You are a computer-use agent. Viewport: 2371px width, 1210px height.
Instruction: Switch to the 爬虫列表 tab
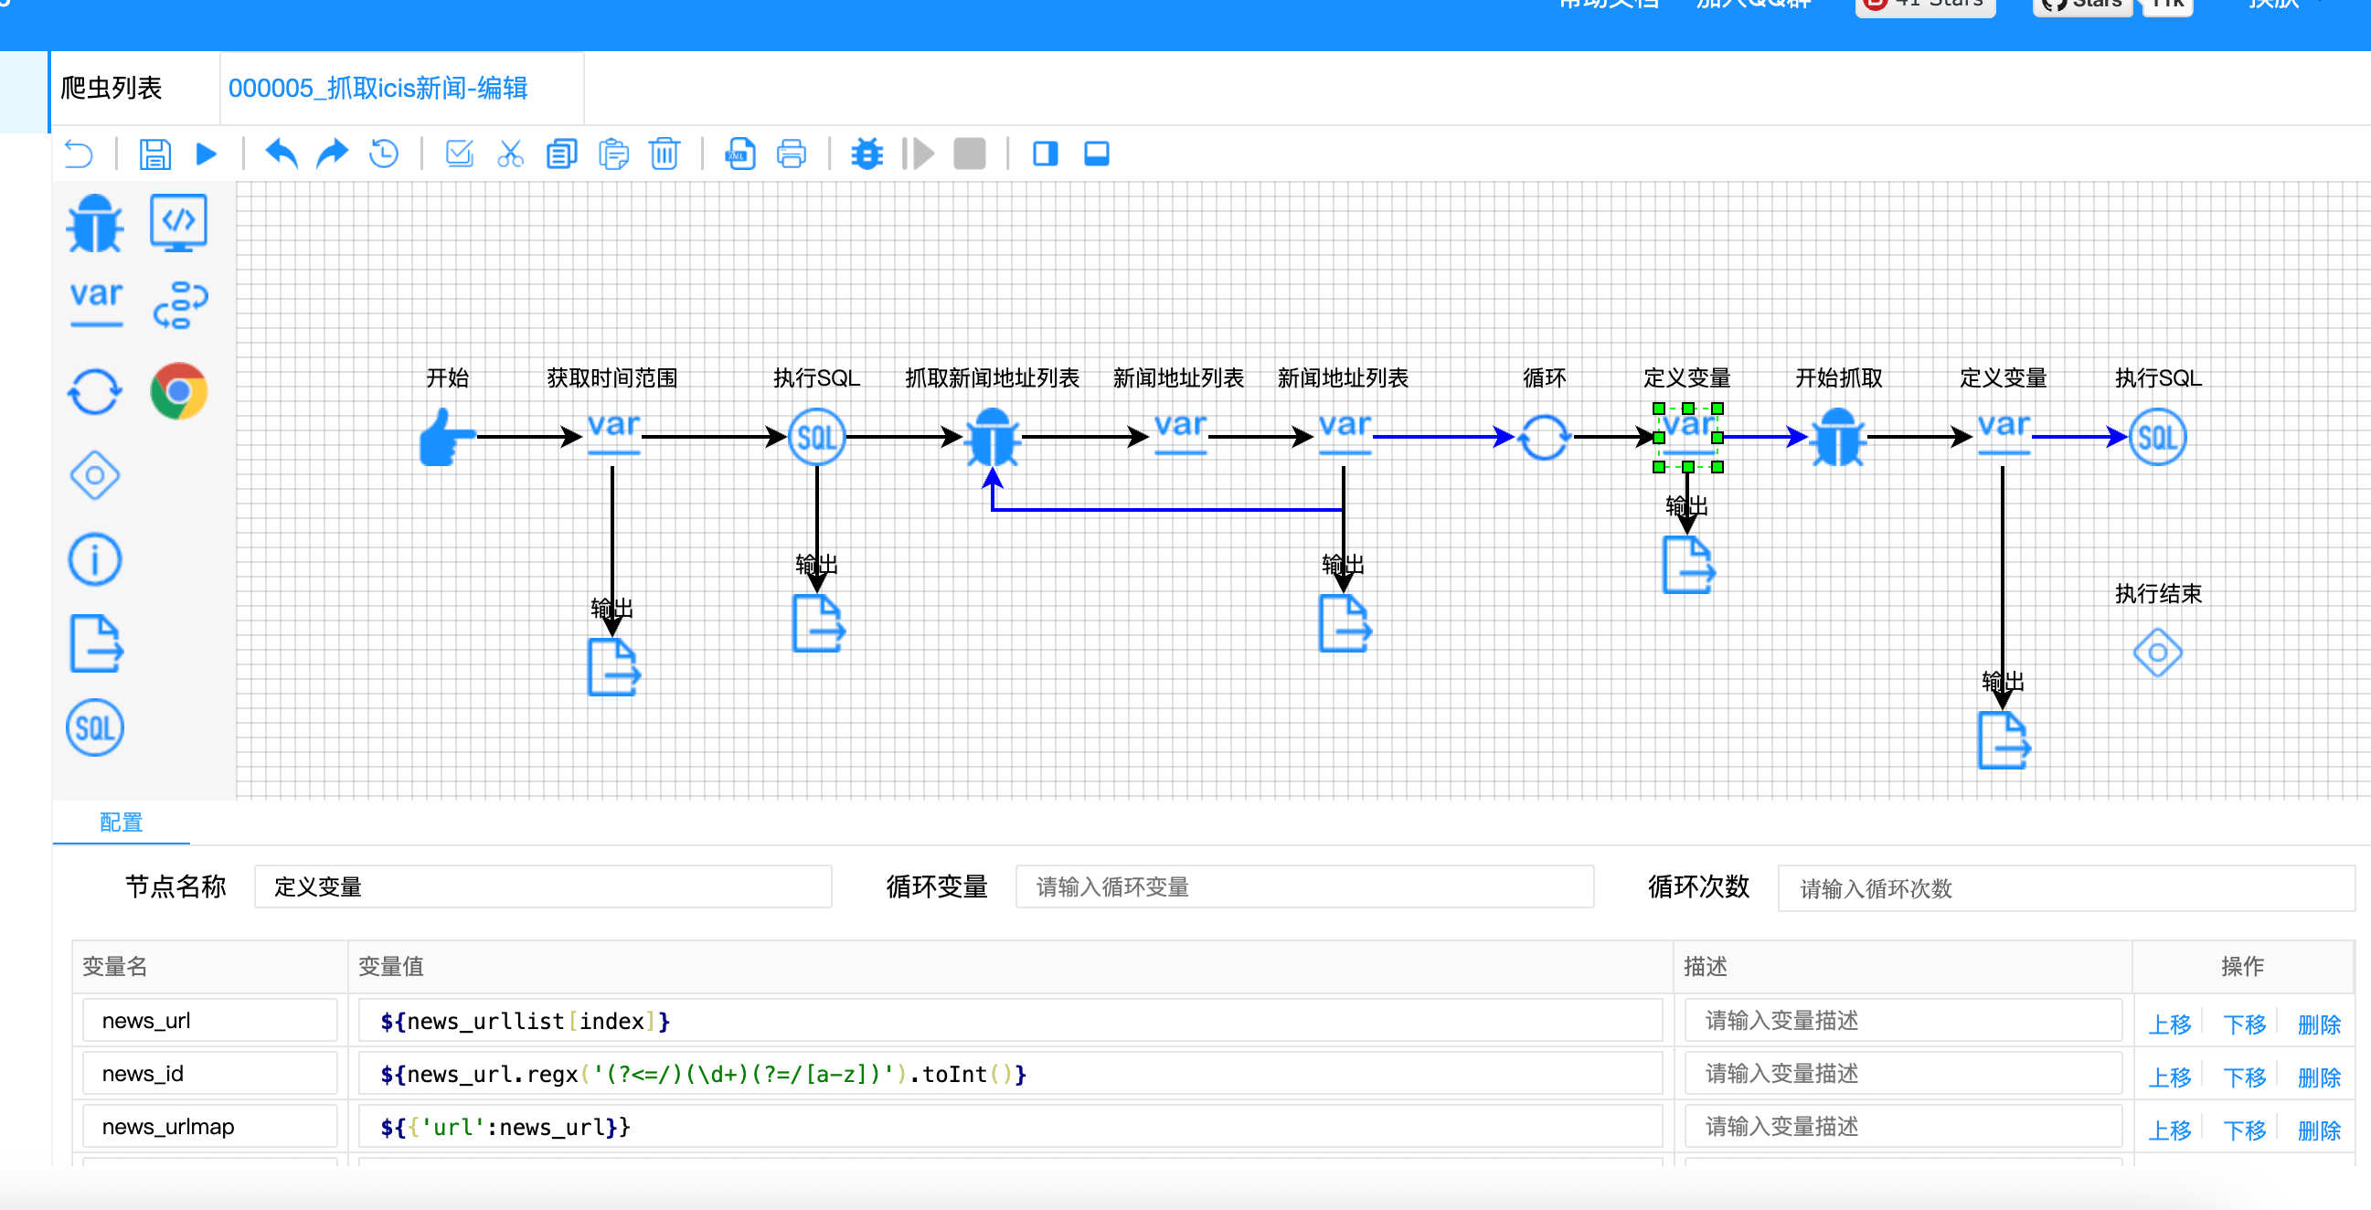(112, 89)
